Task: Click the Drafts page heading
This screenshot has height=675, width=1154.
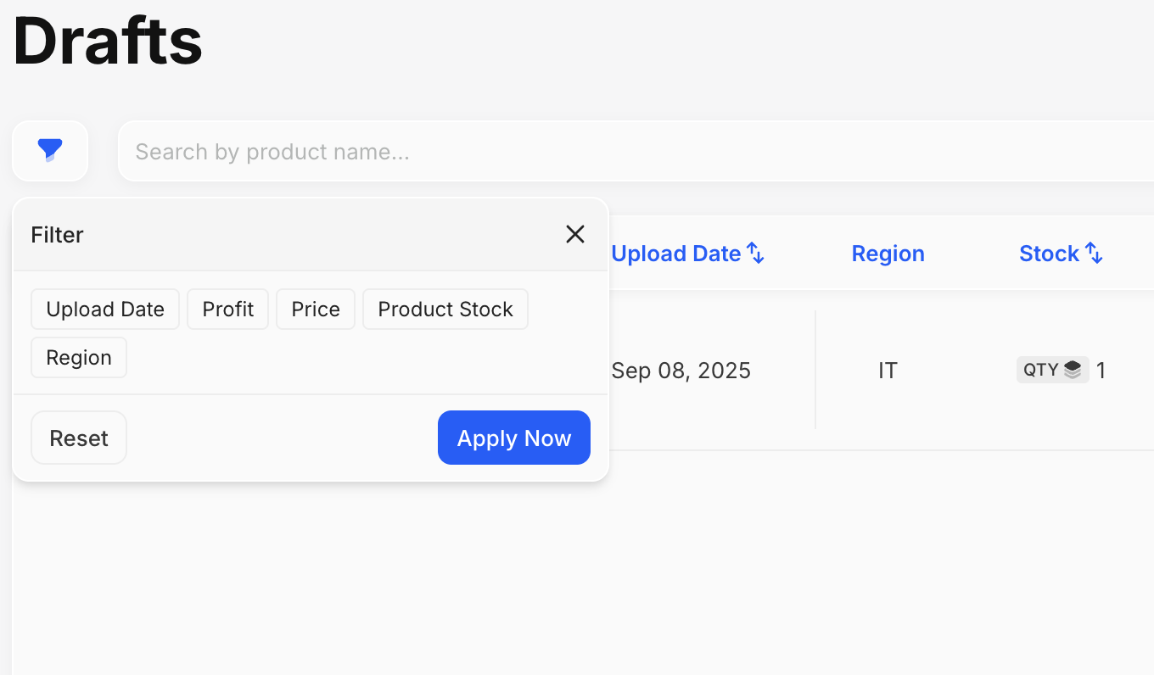Action: (x=108, y=42)
